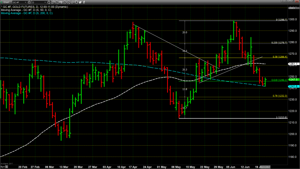
Task: Click the circled play replay icon
Action: [x=65, y=3]
